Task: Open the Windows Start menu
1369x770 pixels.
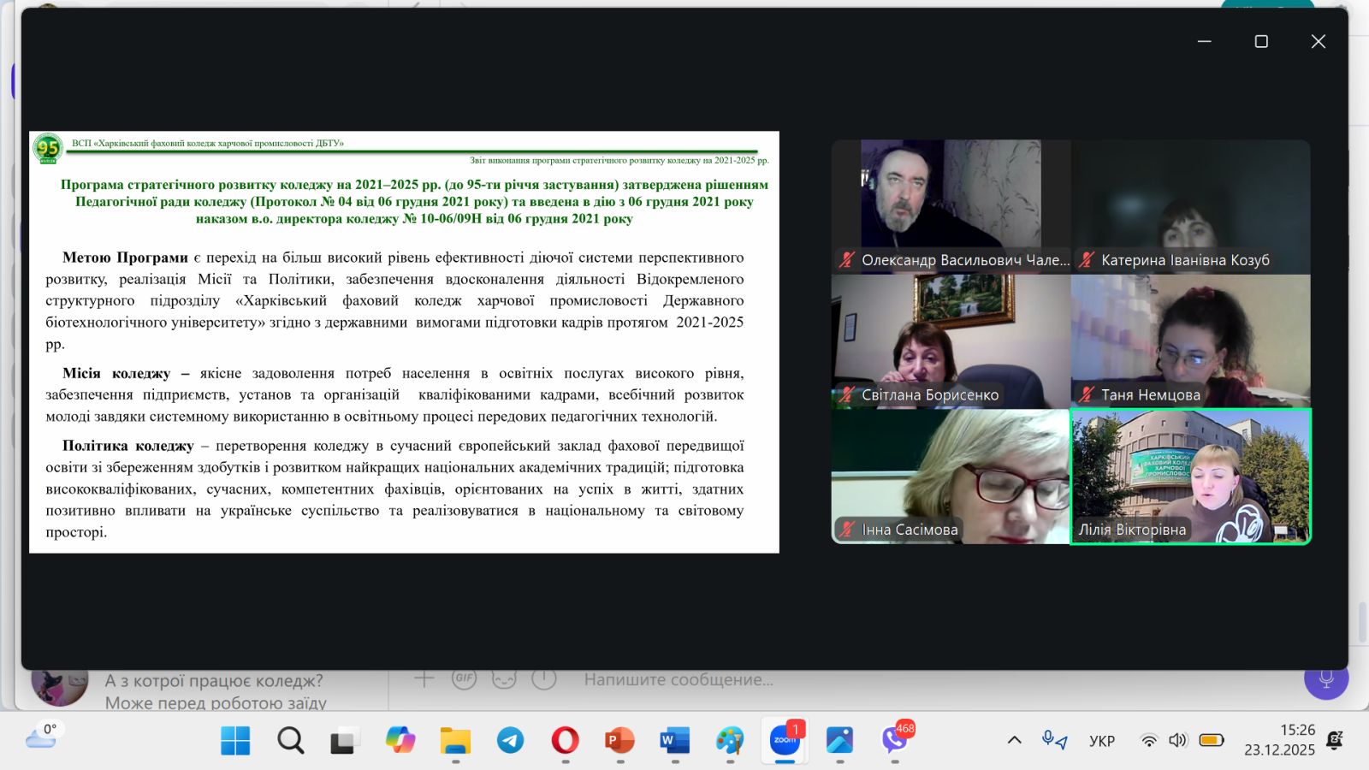Action: pyautogui.click(x=235, y=740)
